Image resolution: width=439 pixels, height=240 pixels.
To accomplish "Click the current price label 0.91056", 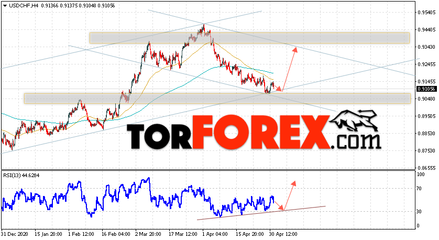I will (426, 89).
